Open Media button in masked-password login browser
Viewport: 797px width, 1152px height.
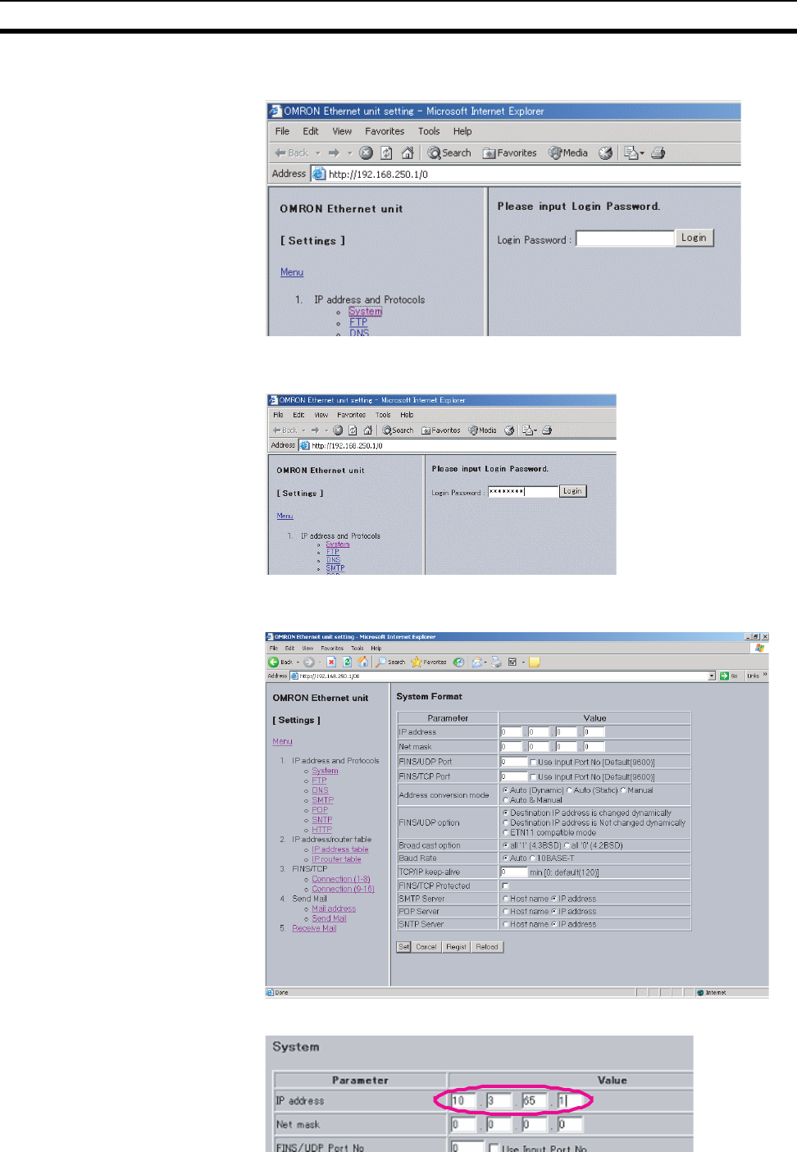point(482,430)
